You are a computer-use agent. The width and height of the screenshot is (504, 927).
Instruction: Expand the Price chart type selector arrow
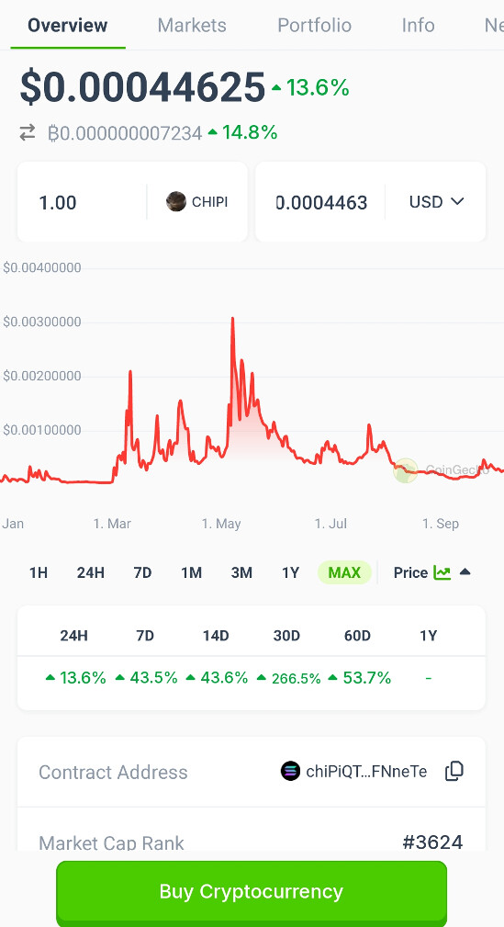pyautogui.click(x=465, y=571)
